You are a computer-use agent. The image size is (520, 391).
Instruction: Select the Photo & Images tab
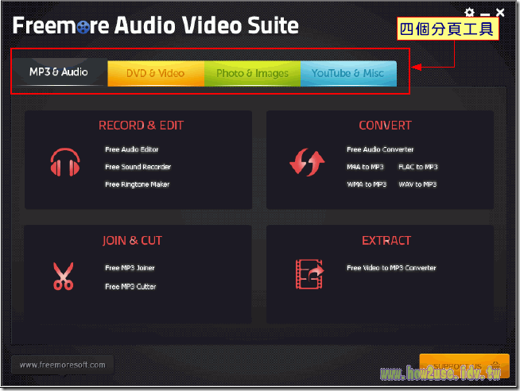252,73
